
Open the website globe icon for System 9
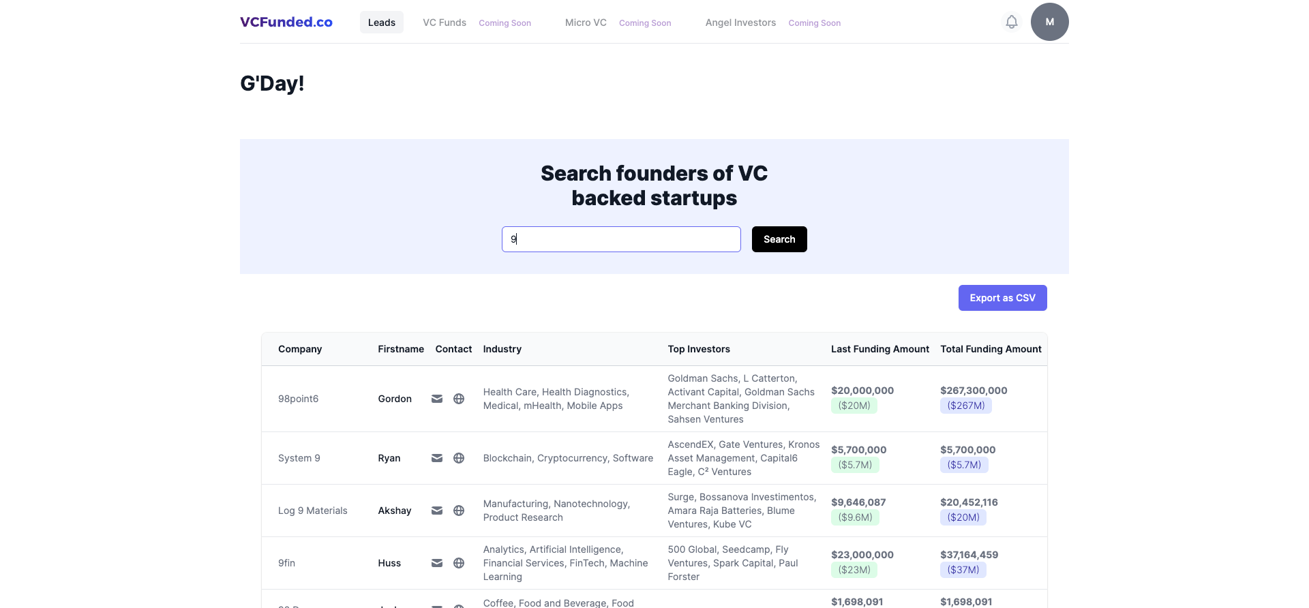tap(459, 458)
